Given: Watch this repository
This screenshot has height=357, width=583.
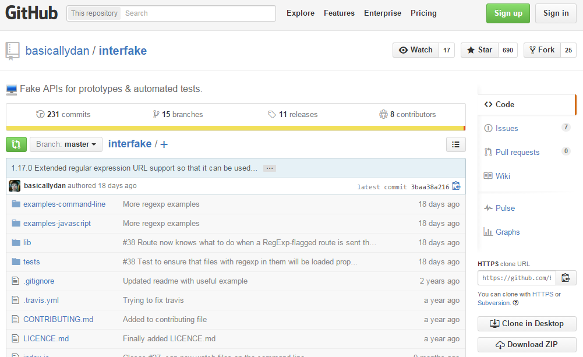Looking at the screenshot, I should 416,50.
